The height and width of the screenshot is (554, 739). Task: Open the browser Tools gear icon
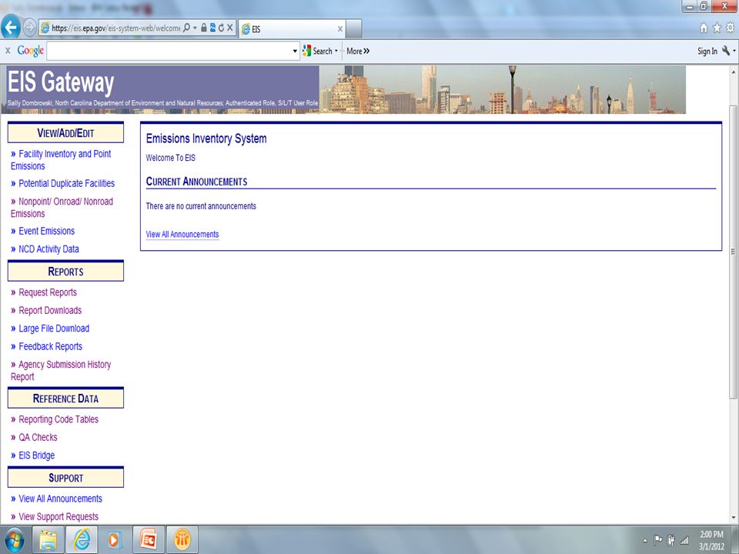(x=730, y=28)
